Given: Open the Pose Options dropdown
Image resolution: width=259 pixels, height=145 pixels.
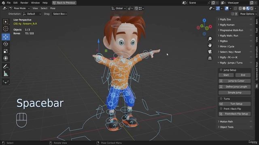Looking at the screenshot, I should pos(248,14).
